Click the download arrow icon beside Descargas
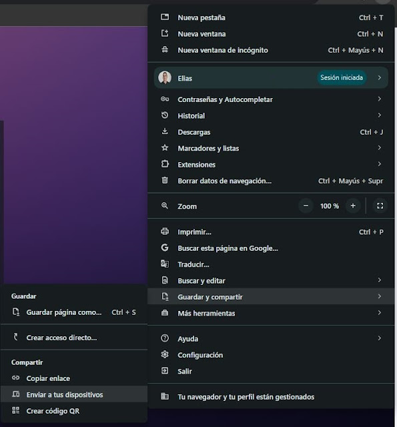Image resolution: width=397 pixels, height=427 pixels. (x=165, y=131)
